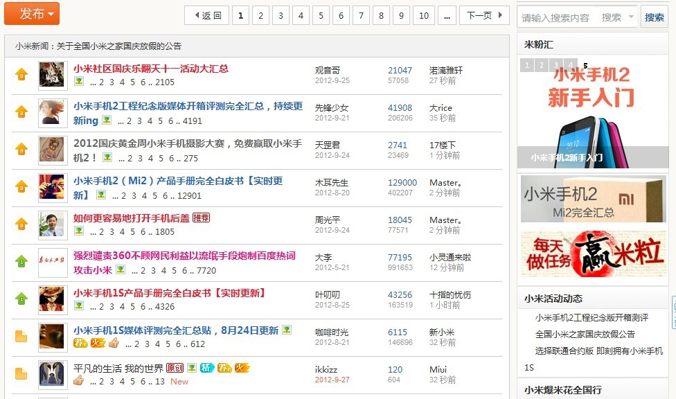
Task: Click the 火 badge in 小米手机1S媒体评测 row
Action: (98, 344)
